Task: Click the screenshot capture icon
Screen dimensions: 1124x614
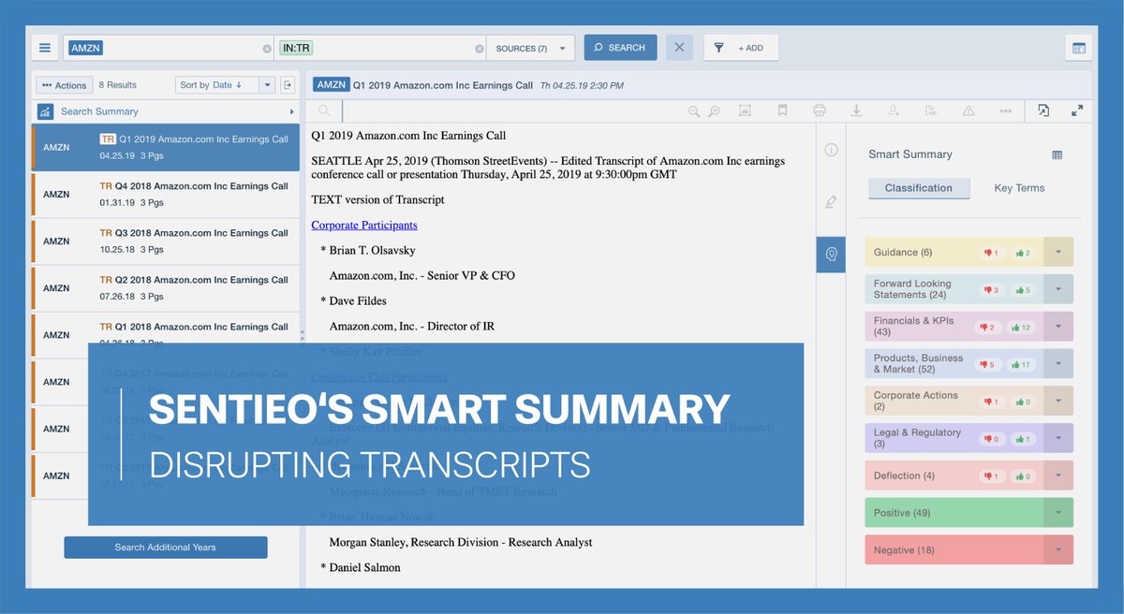Action: pos(745,110)
